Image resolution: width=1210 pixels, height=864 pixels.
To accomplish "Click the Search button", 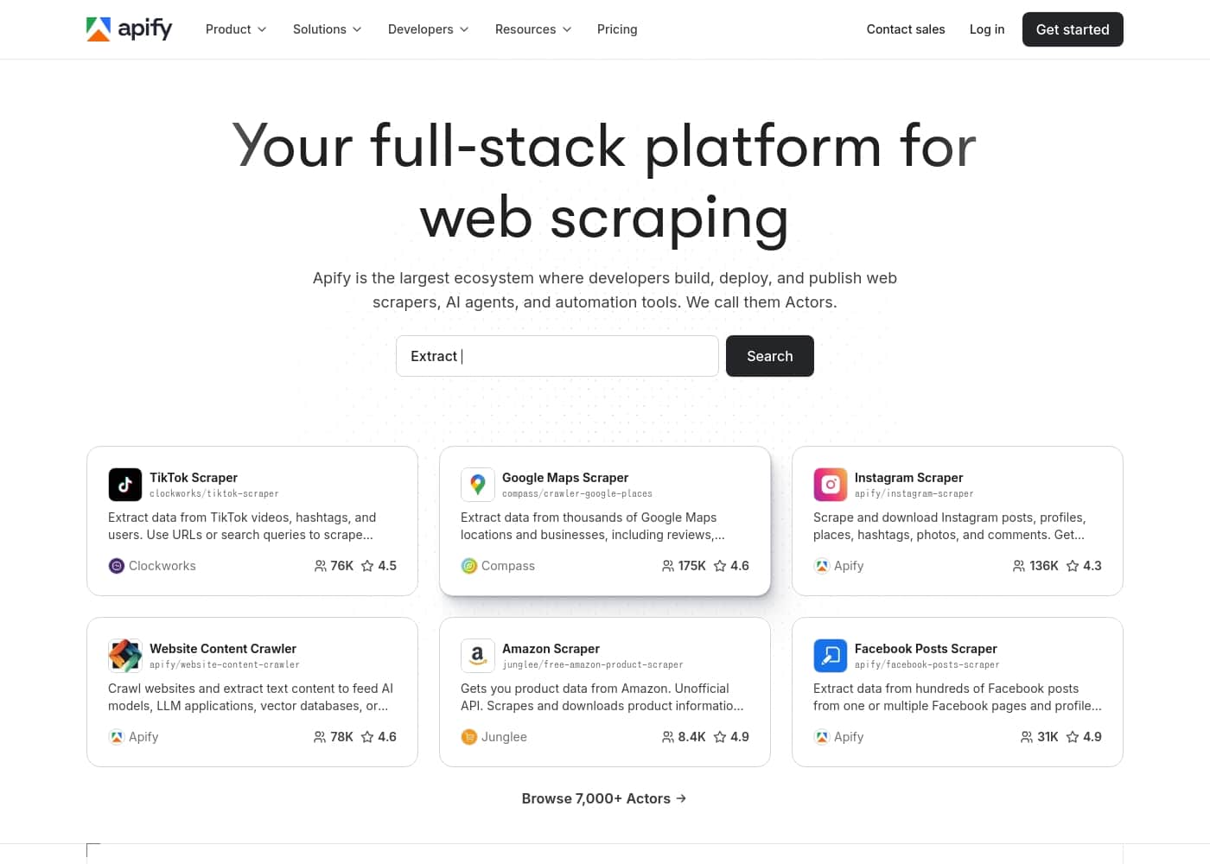I will [770, 356].
